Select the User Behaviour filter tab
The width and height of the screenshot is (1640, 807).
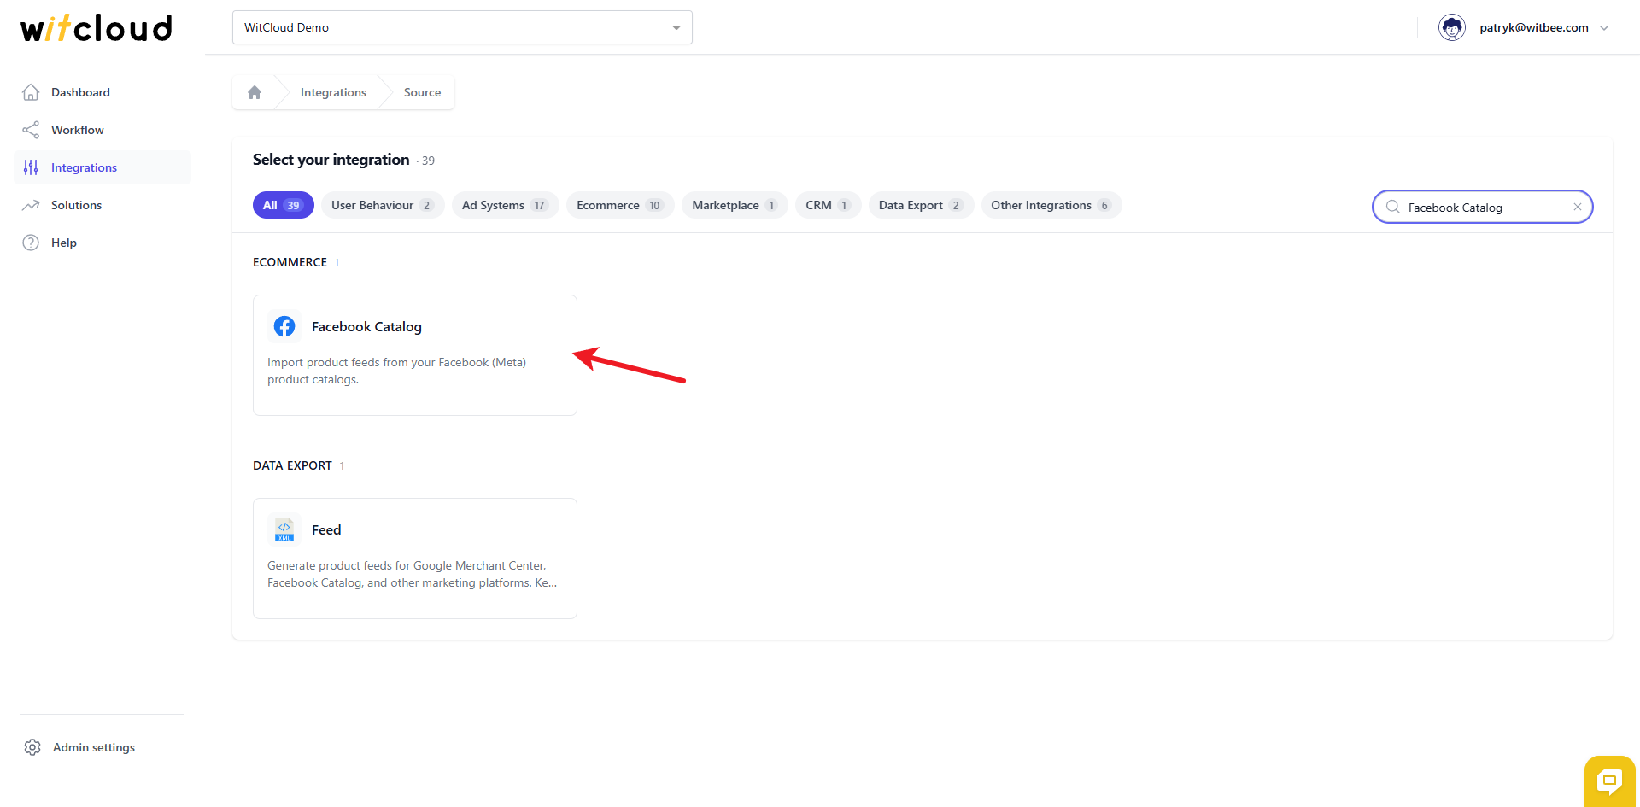(x=383, y=205)
